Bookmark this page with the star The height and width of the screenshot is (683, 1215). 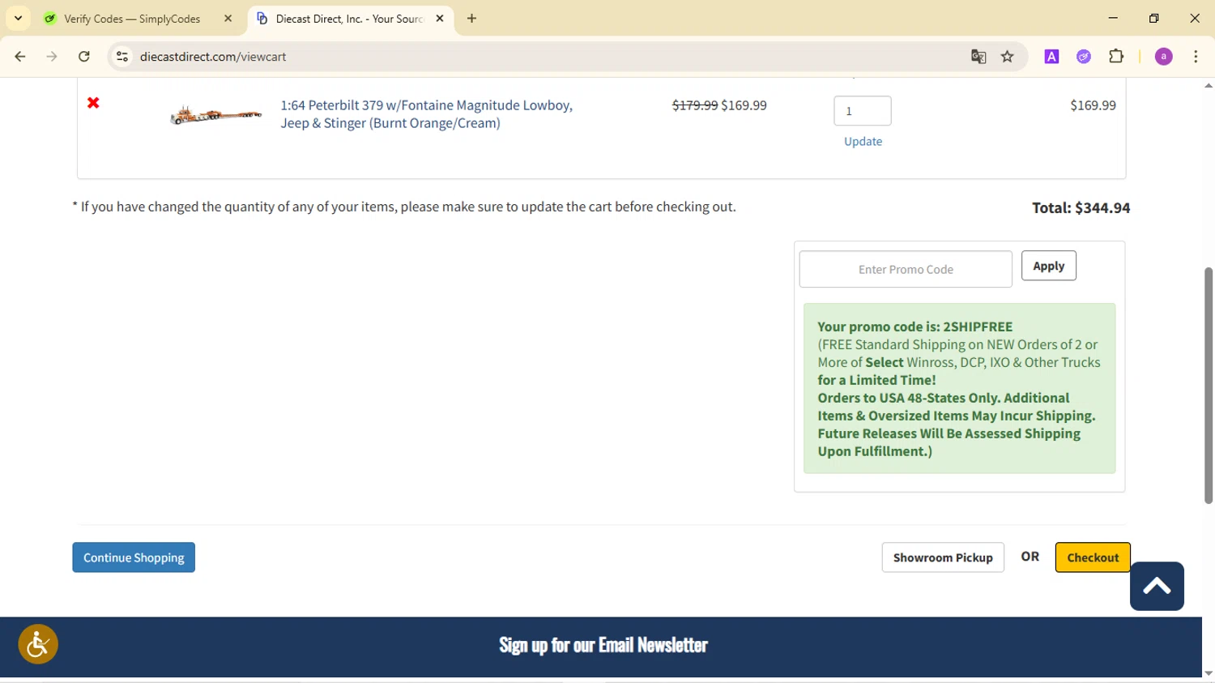point(1008,57)
